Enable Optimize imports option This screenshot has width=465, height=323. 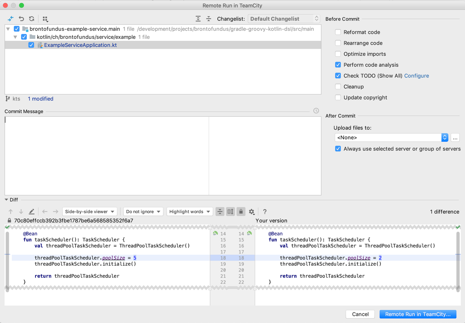coord(338,54)
